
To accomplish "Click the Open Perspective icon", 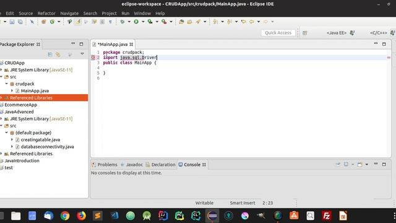I will [305, 33].
